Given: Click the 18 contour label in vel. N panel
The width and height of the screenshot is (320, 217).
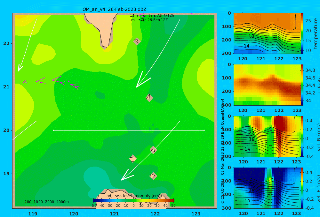Looking at the screenshot, I should tap(252, 139).
